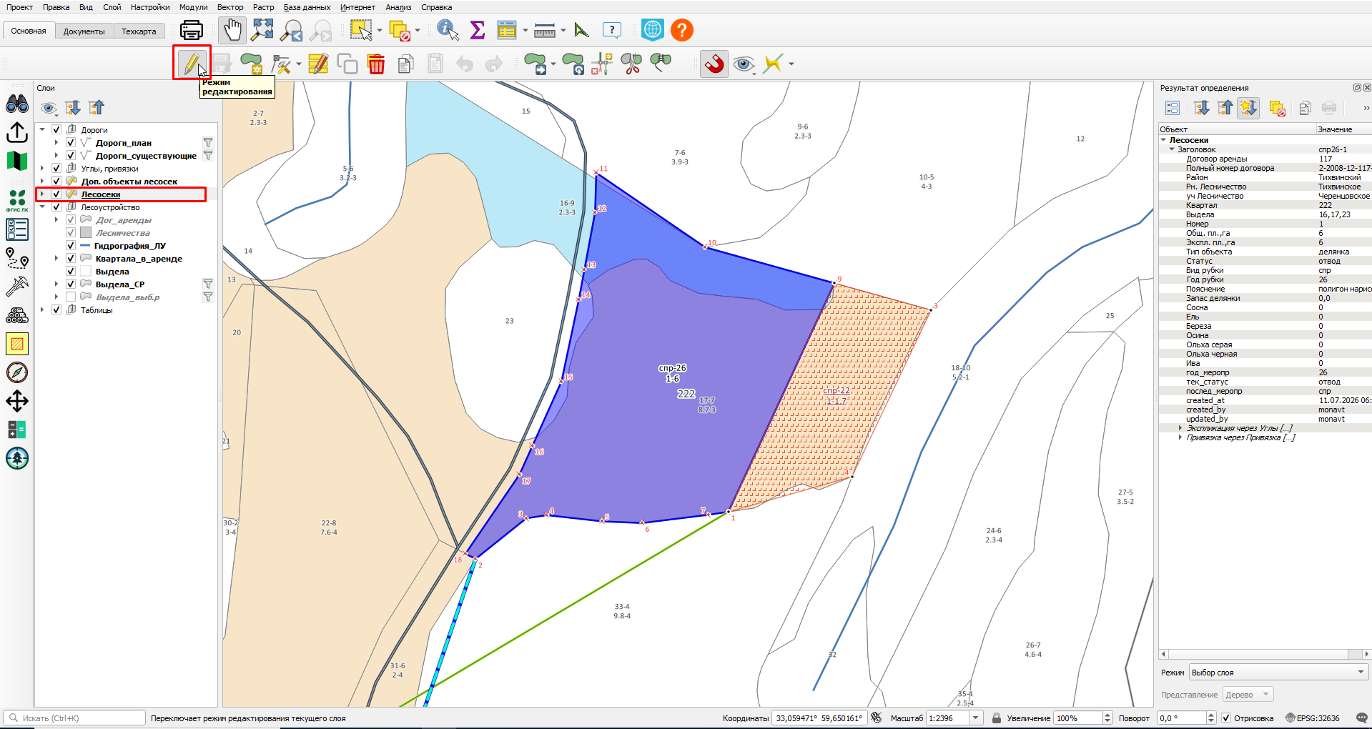The width and height of the screenshot is (1372, 729).
Task: Expand the Таблицы layer group
Action: (x=43, y=310)
